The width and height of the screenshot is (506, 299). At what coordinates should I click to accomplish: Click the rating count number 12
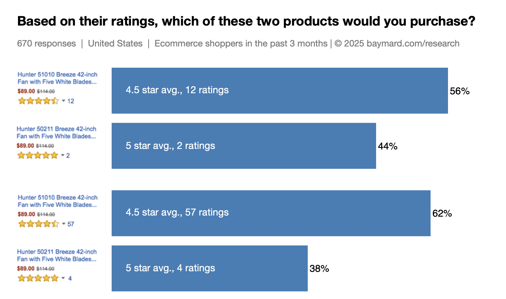tap(71, 101)
